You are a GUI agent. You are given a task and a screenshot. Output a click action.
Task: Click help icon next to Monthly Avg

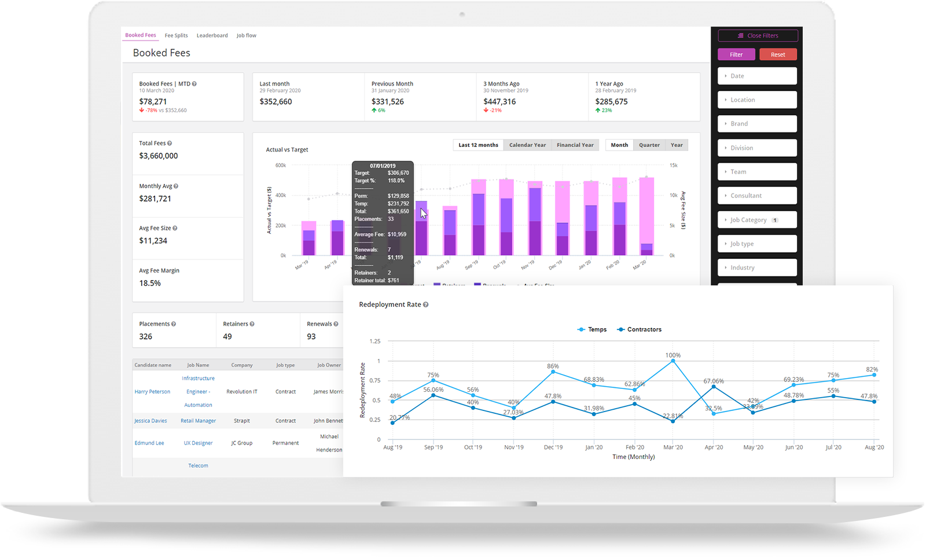coord(176,186)
